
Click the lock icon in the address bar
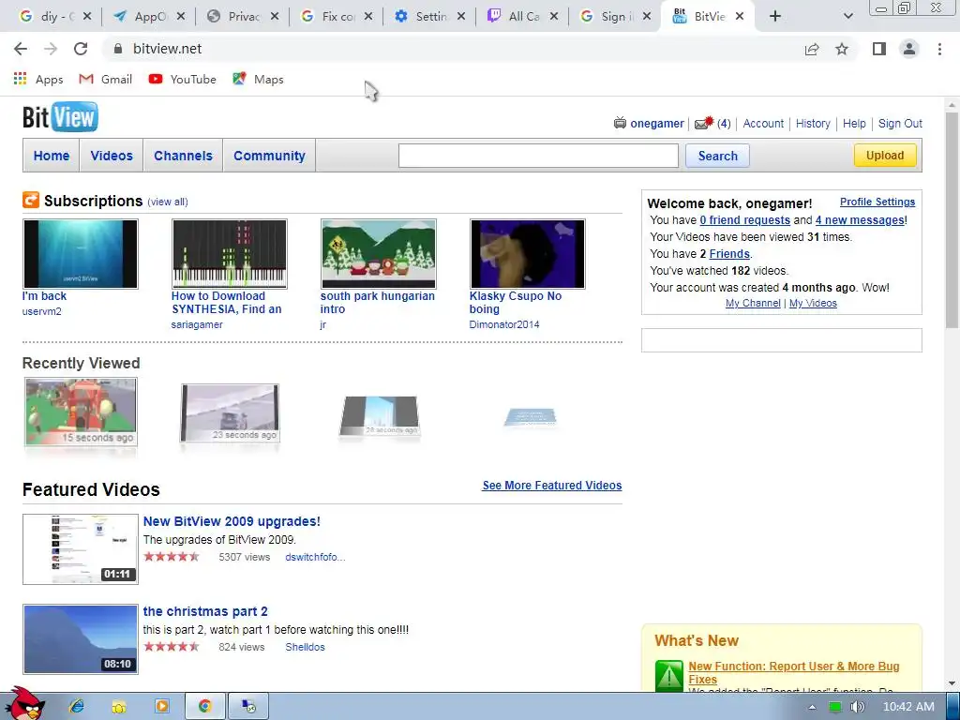click(x=118, y=49)
